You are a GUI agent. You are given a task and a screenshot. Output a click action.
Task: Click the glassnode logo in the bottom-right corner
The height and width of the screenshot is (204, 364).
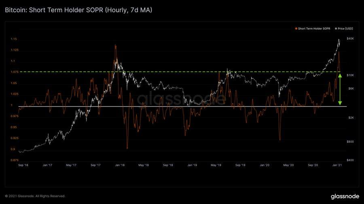coord(345,196)
